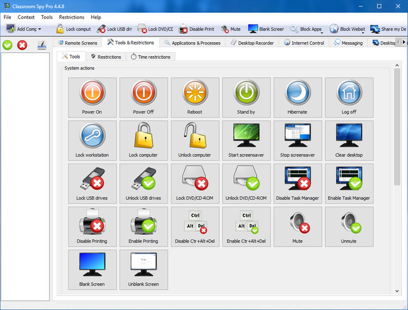This screenshot has height=310, width=408.
Task: Click the red X deselect icon
Action: point(22,45)
